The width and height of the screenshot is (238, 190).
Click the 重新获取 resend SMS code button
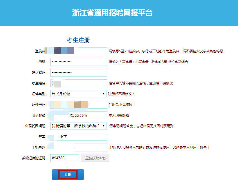[x=95, y=158]
